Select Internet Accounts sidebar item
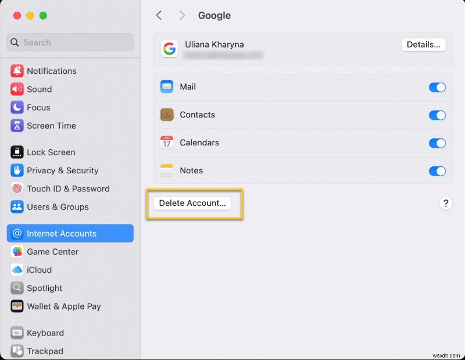 click(x=70, y=233)
